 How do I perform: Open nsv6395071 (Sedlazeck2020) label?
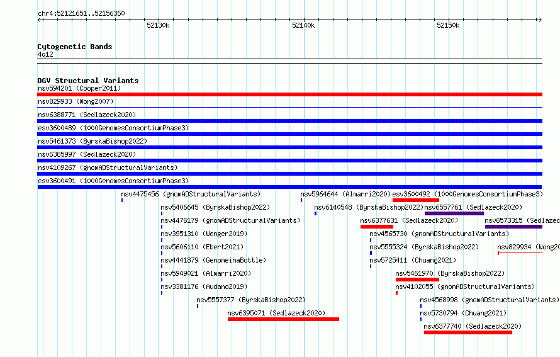click(x=276, y=313)
